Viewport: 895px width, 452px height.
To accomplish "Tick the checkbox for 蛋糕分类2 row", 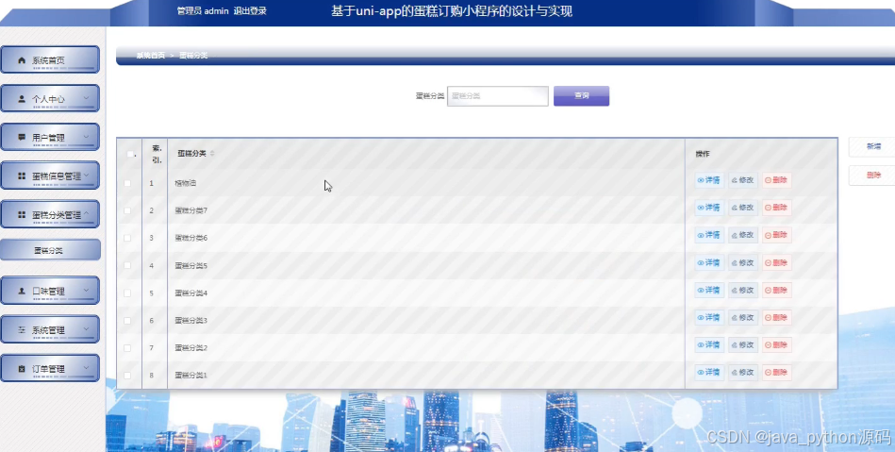I will click(127, 348).
